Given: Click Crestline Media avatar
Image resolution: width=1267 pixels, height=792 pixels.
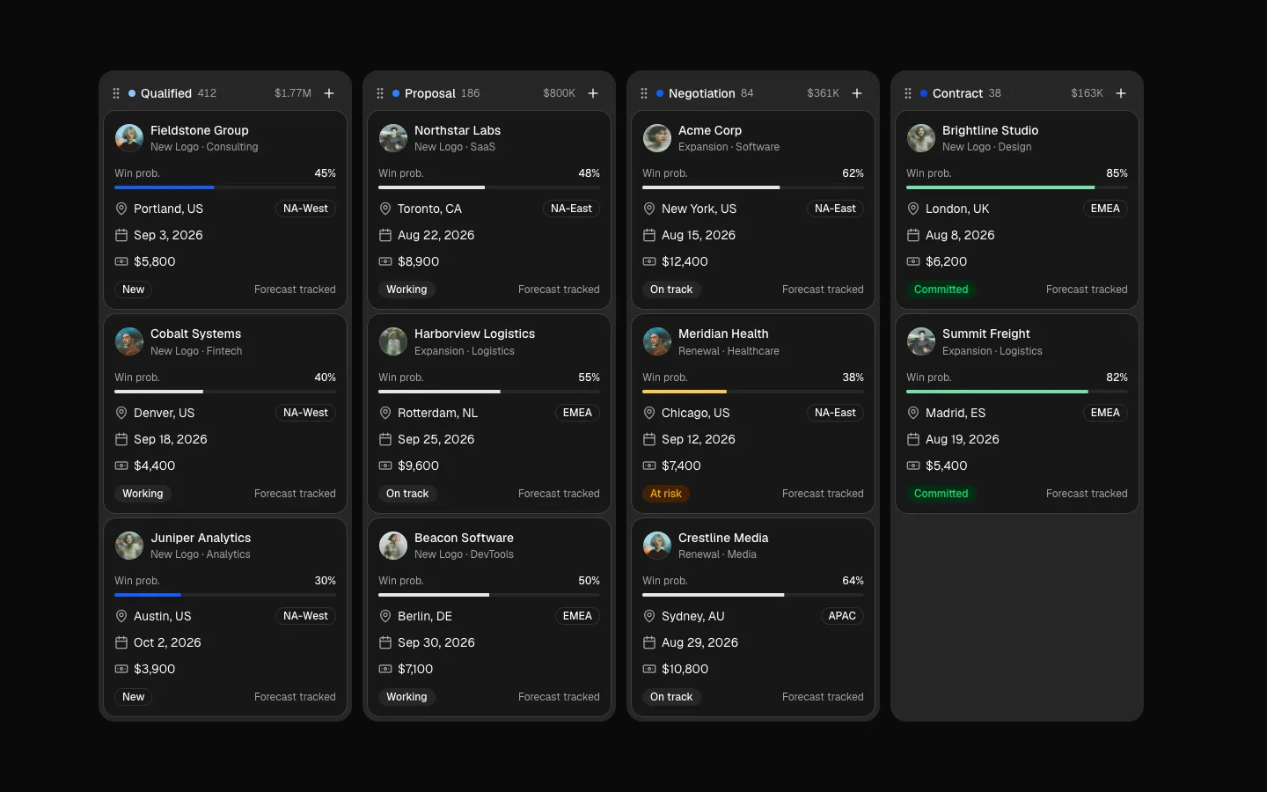Looking at the screenshot, I should [x=657, y=546].
